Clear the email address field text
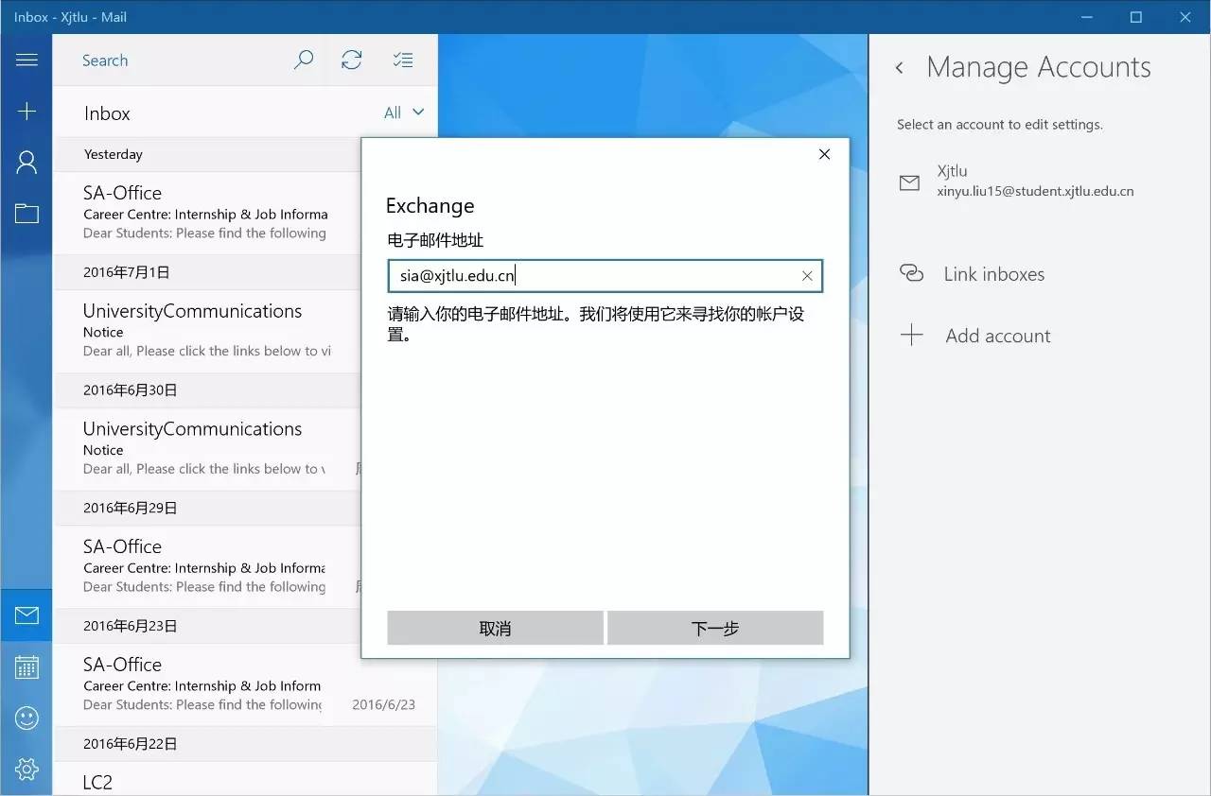This screenshot has width=1211, height=796. pyautogui.click(x=807, y=276)
